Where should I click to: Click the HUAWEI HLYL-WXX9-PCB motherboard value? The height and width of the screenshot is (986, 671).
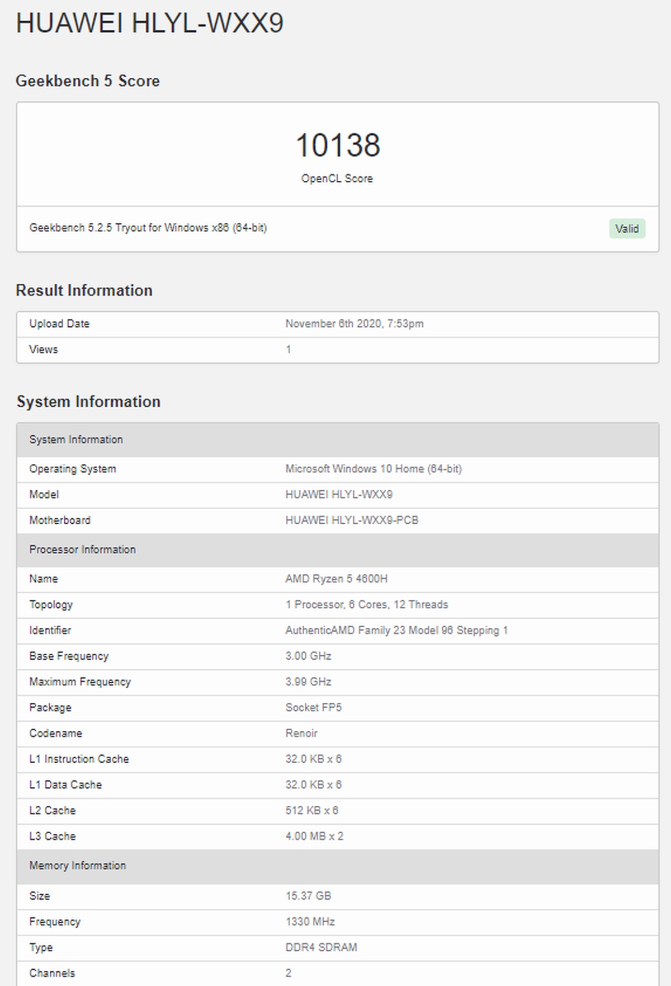(x=351, y=520)
